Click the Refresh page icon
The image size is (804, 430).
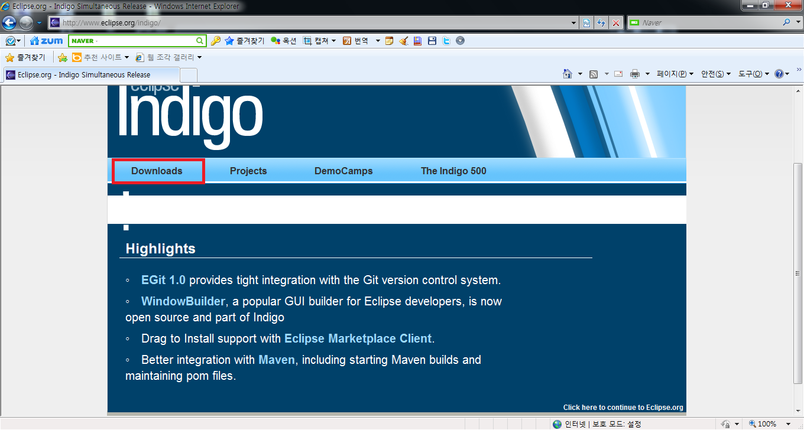[x=601, y=23]
